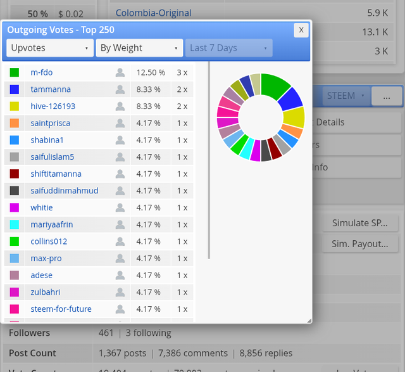Open the adese account link
Viewport: 405px width, 372px height.
click(x=41, y=275)
